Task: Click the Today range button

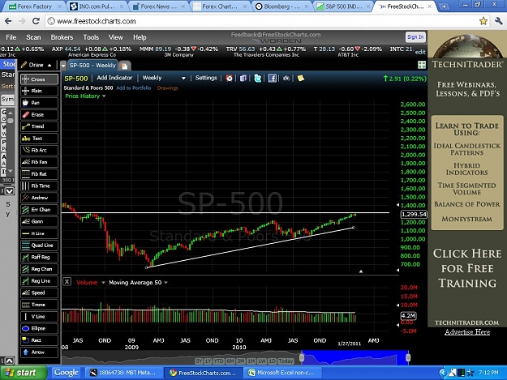Action: pyautogui.click(x=286, y=361)
